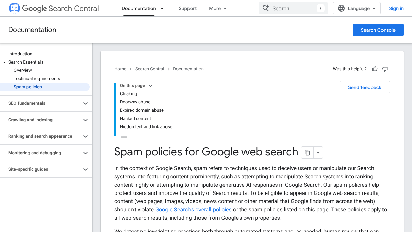
Task: Jump to Hidden text and link abuse
Action: tap(146, 127)
